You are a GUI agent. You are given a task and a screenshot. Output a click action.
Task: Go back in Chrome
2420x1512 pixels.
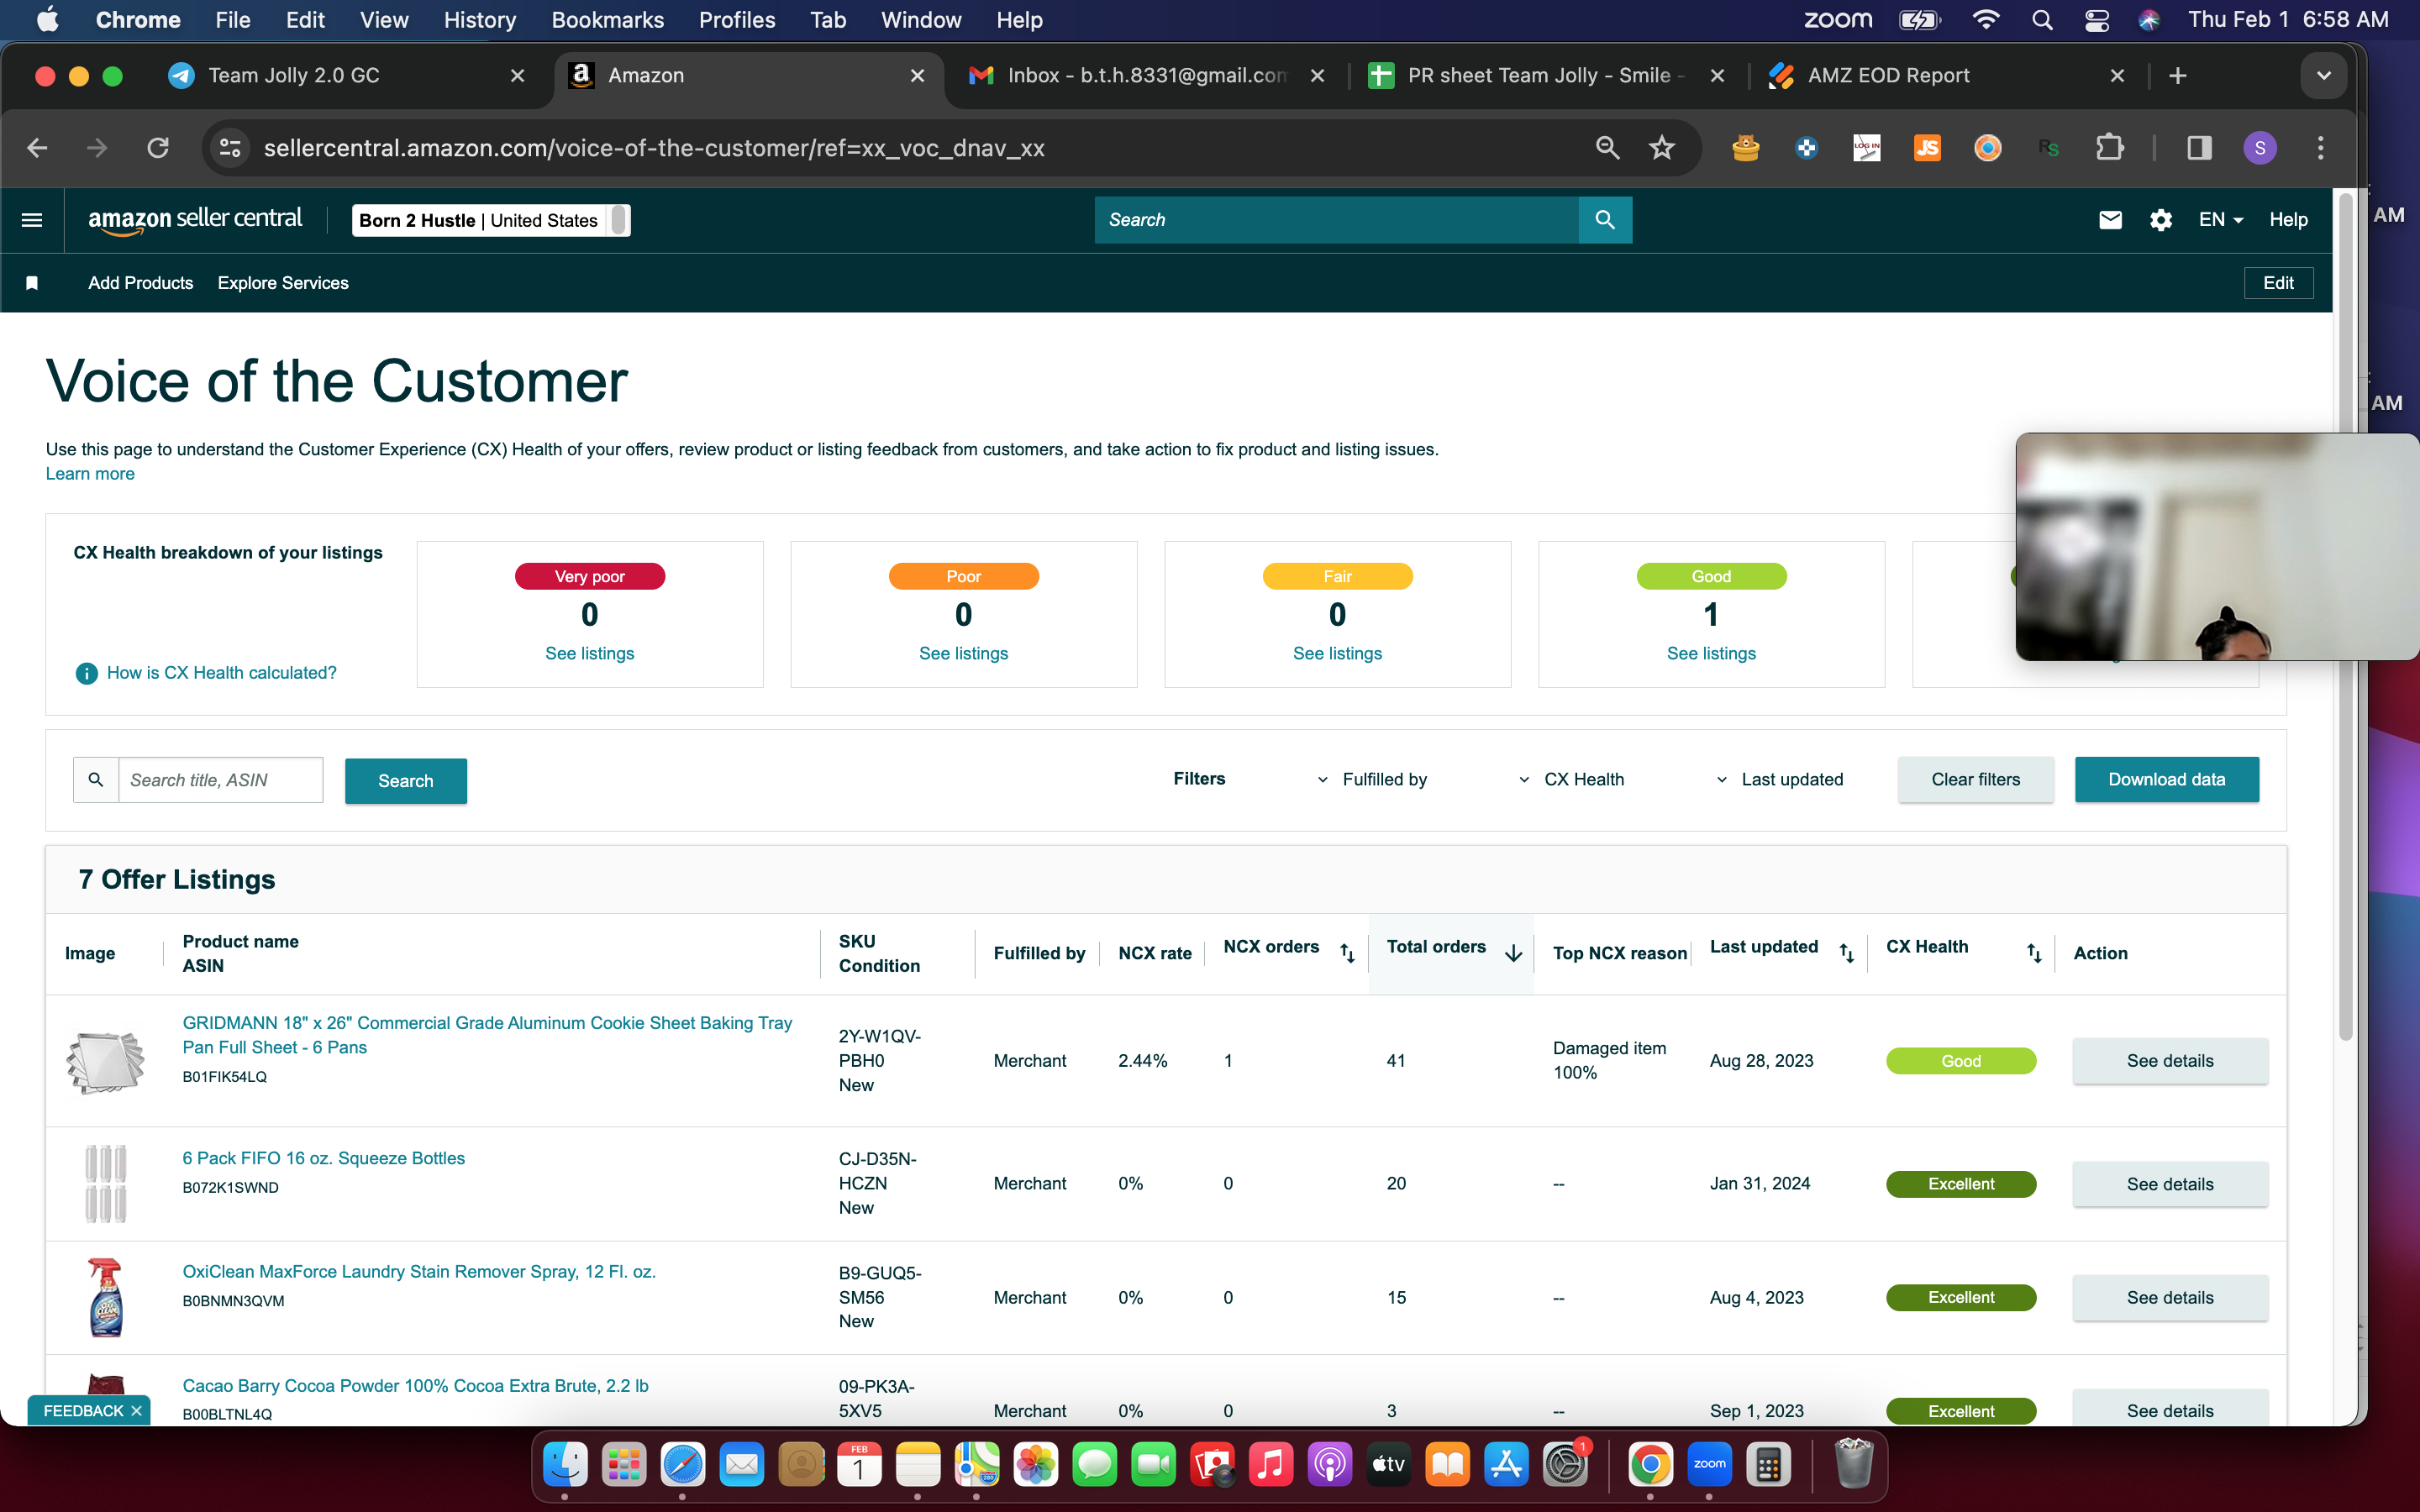coord(37,148)
